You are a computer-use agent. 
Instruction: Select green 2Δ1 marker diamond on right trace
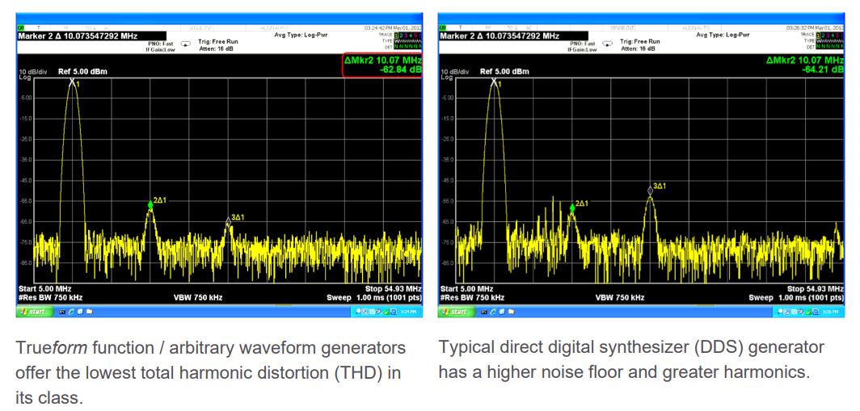click(x=572, y=208)
